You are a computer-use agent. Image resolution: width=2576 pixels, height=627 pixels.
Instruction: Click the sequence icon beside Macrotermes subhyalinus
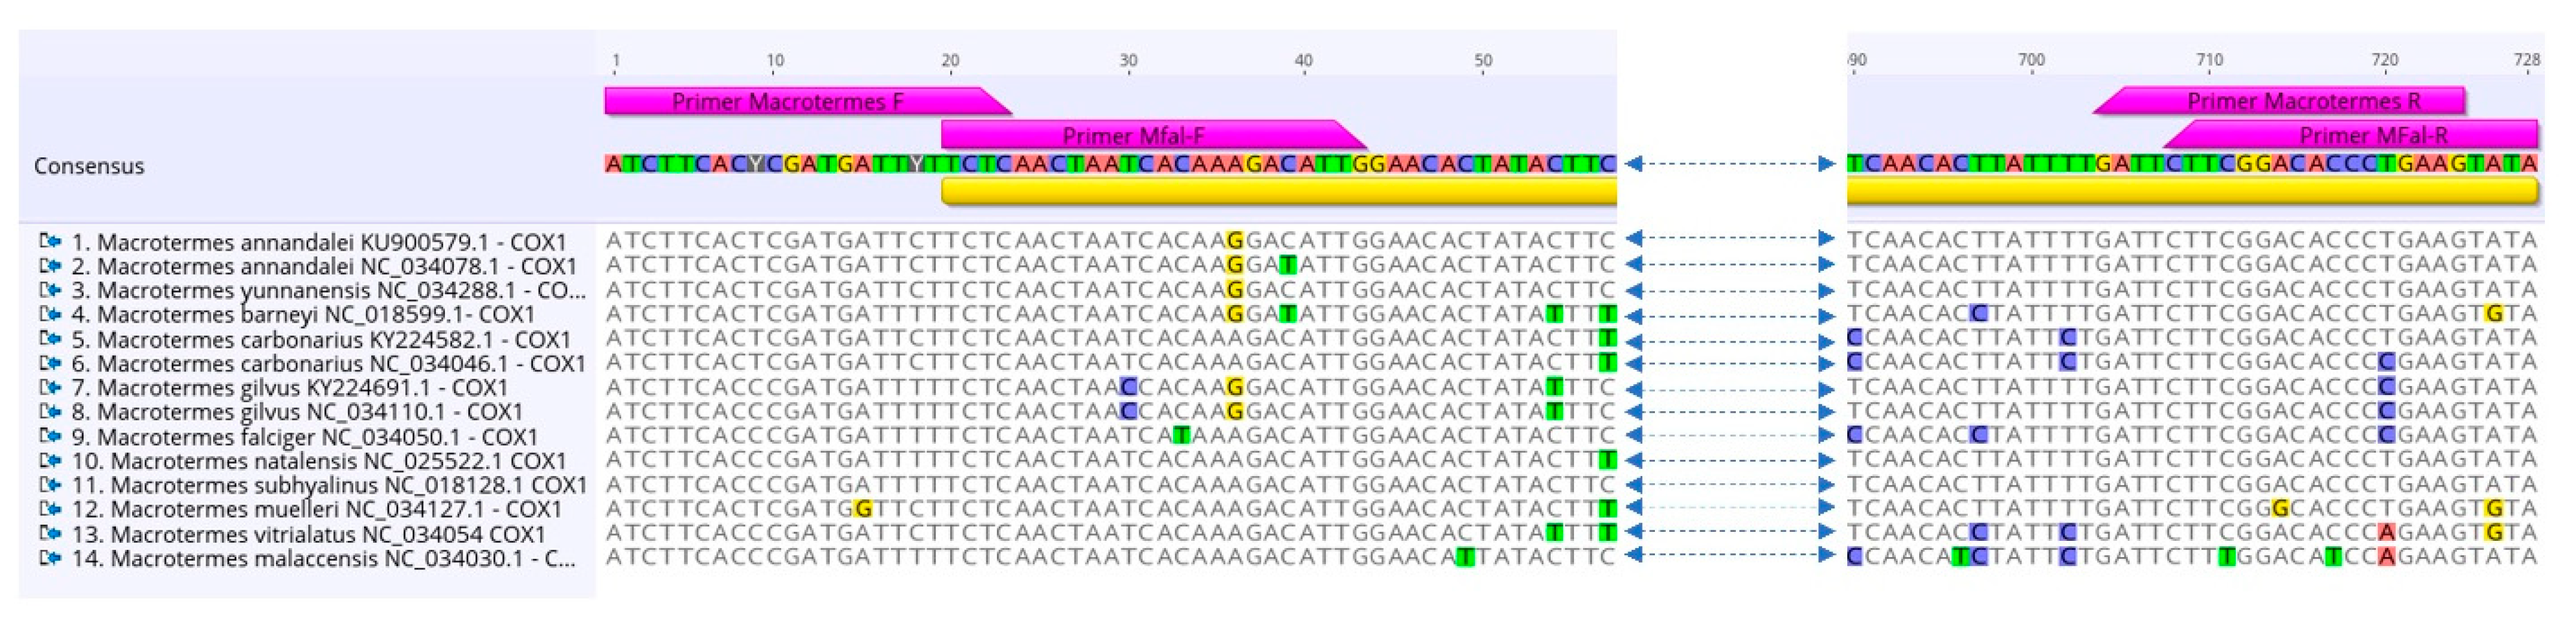tap(50, 484)
